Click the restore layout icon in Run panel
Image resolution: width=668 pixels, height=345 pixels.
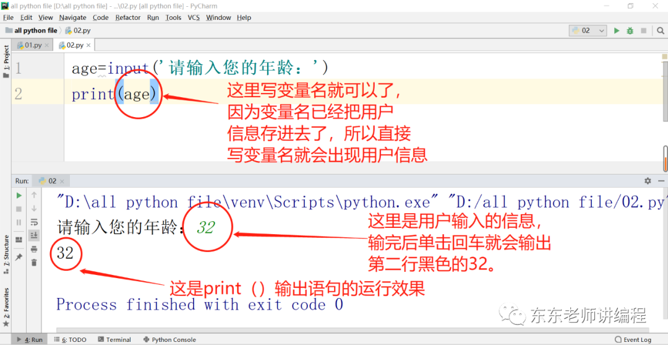[x=19, y=240]
